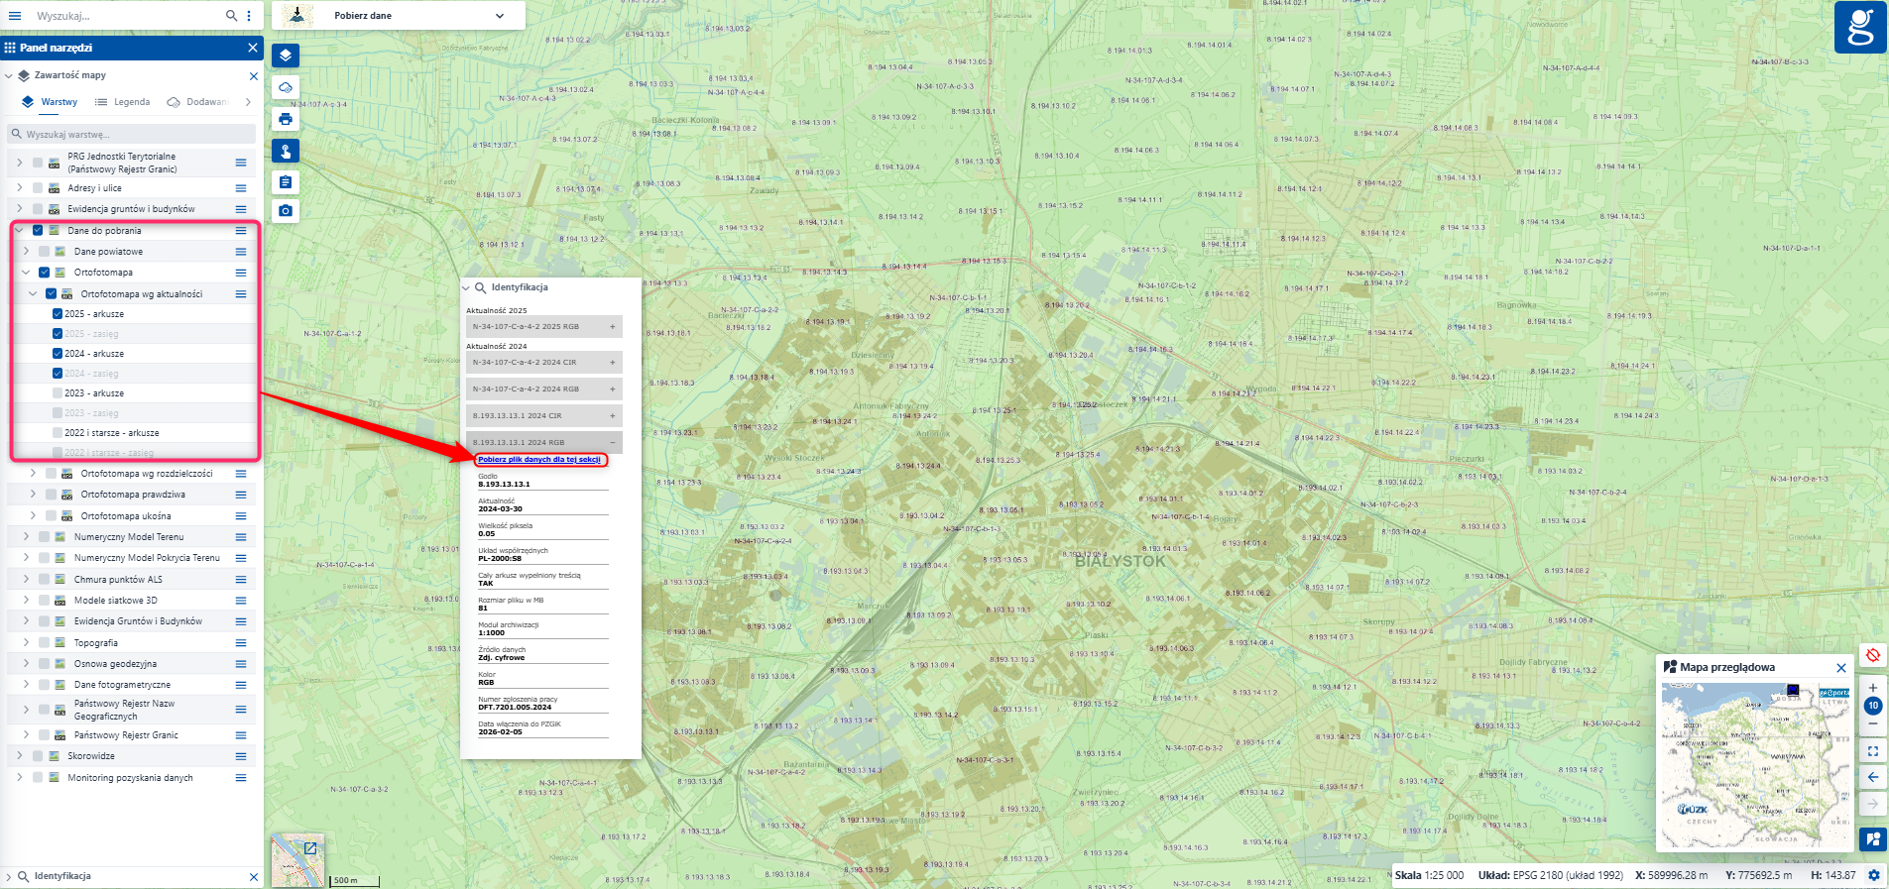Click the camera screenshot tool button
1889x889 pixels.
pos(286,211)
